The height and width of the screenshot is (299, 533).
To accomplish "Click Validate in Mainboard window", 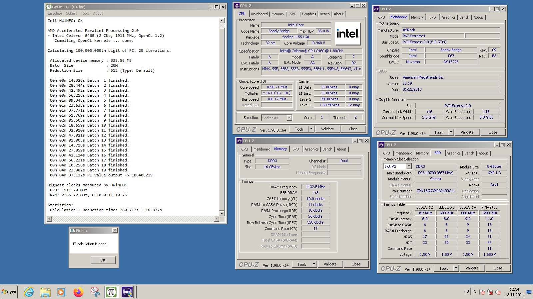I will pos(467,132).
